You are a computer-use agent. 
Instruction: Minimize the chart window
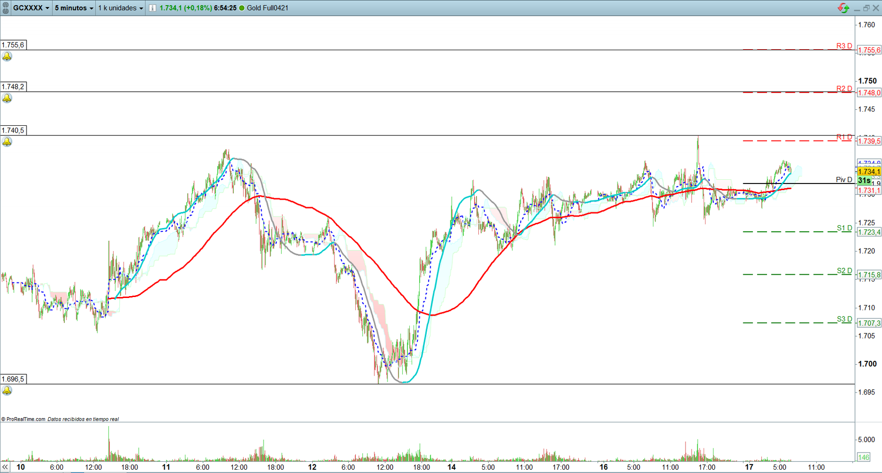tap(857, 9)
